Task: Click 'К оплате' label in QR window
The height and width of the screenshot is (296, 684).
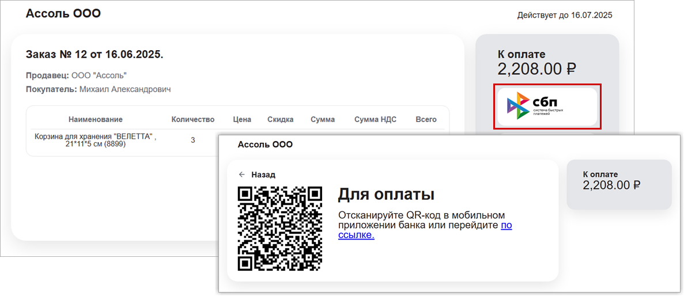Action: [600, 174]
